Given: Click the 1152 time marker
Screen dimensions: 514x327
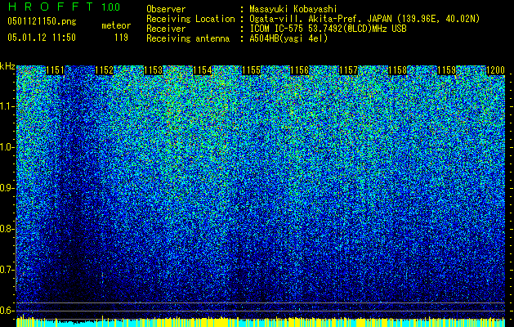Looking at the screenshot, I should tap(105, 70).
